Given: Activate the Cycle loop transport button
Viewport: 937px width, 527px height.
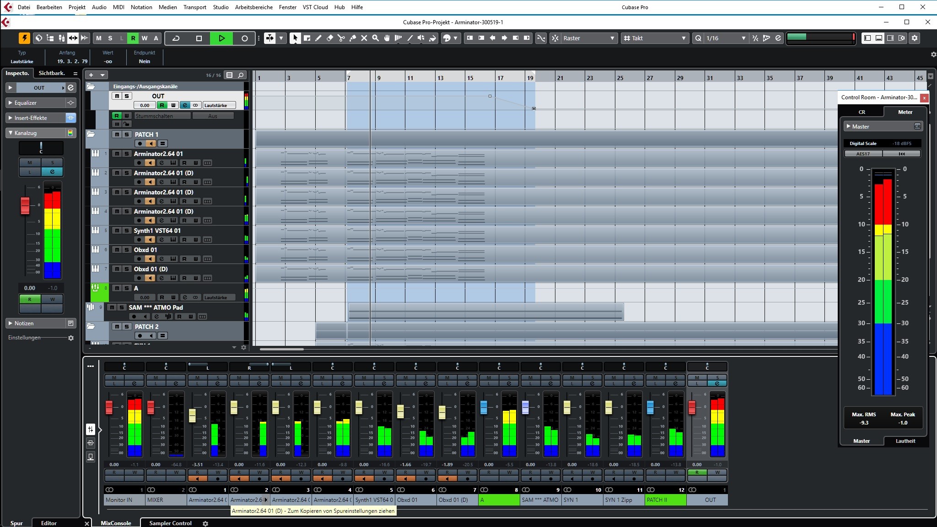Looking at the screenshot, I should click(176, 38).
